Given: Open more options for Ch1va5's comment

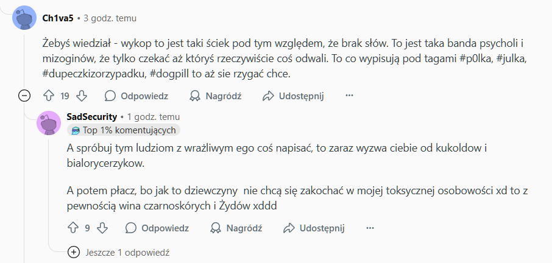Looking at the screenshot, I should tap(349, 96).
